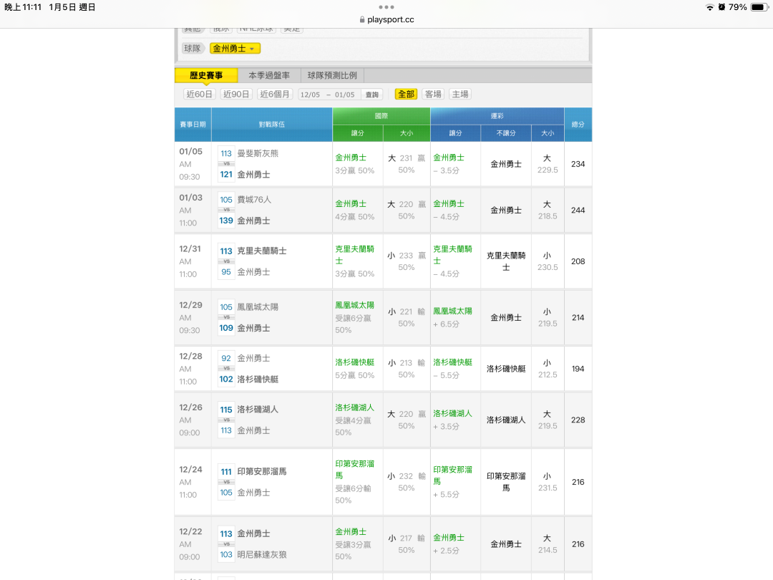
Task: Click the 國際 header group
Action: [x=381, y=116]
